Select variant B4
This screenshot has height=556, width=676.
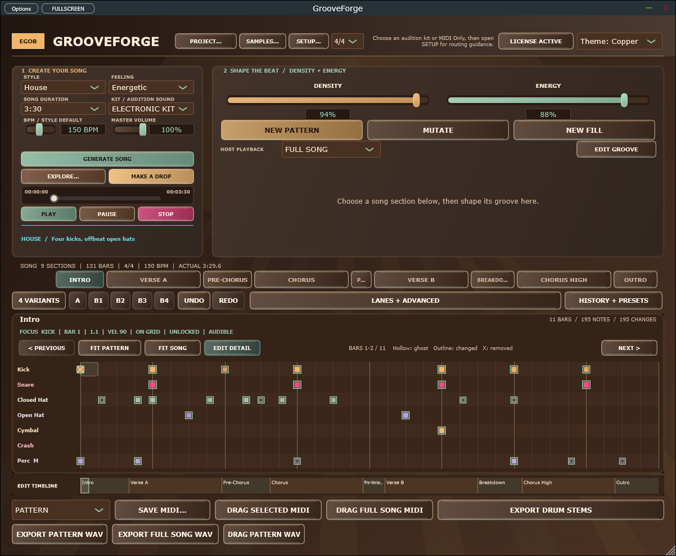click(x=164, y=301)
